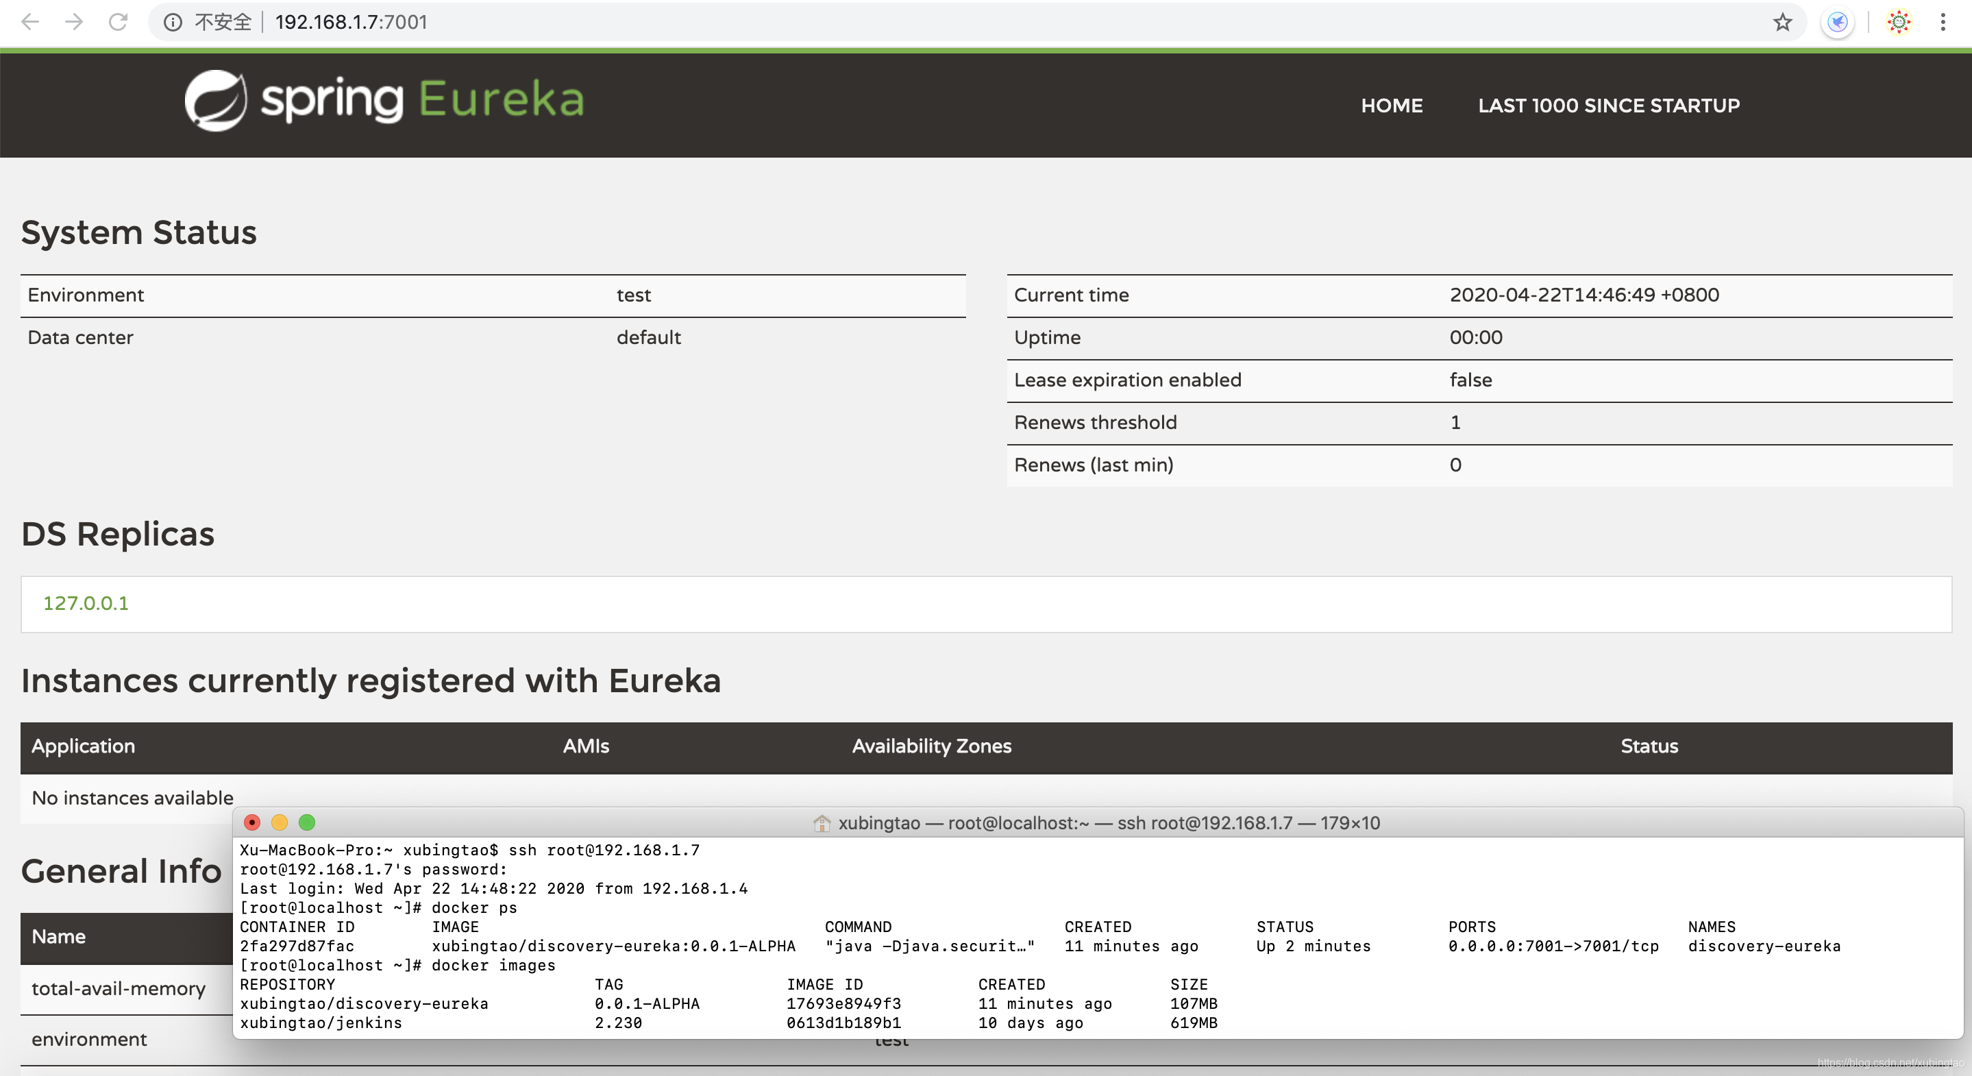Click the browser back arrow

pyautogui.click(x=30, y=21)
